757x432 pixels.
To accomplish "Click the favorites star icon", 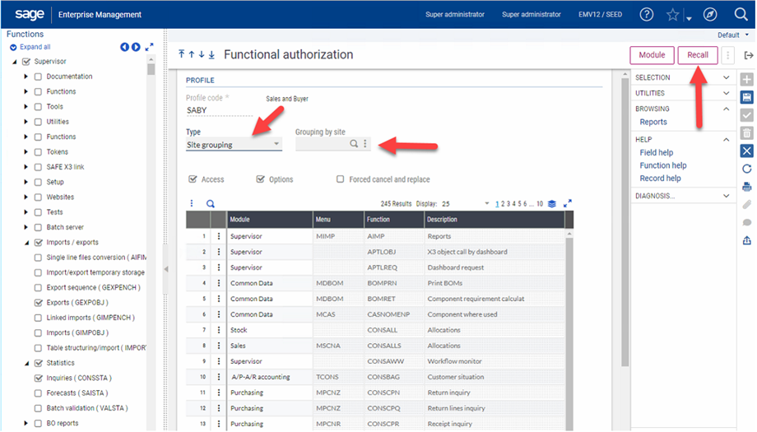I will tap(673, 14).
